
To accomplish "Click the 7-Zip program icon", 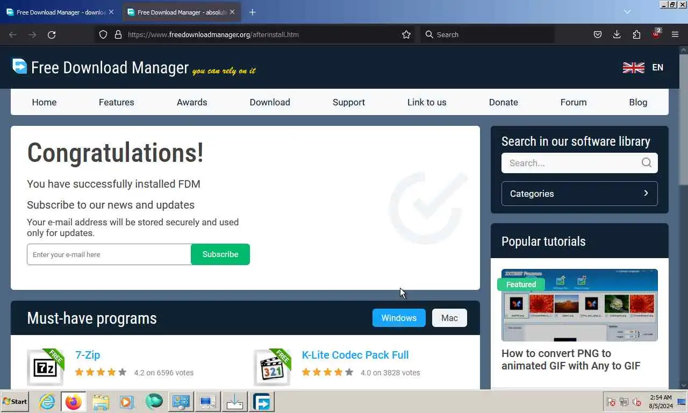I will pos(45,367).
